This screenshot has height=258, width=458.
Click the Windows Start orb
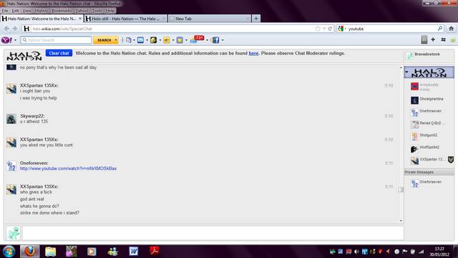pos(9,252)
